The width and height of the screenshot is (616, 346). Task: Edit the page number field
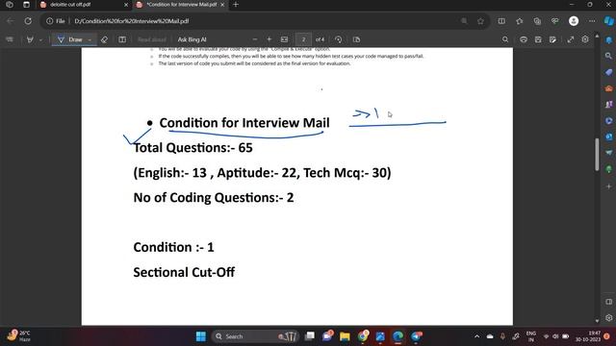pos(303,39)
